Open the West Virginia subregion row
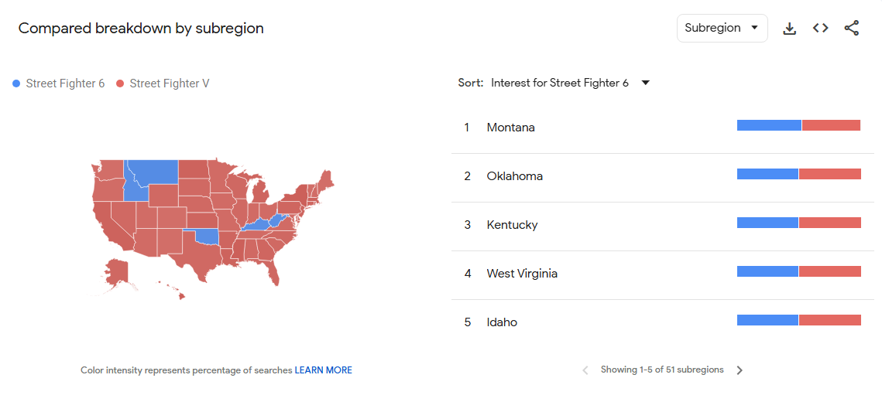 (x=522, y=274)
